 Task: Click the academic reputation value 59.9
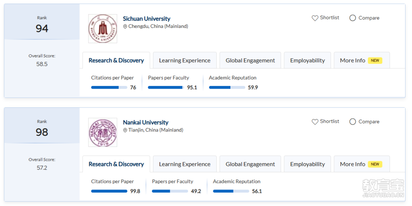point(253,88)
